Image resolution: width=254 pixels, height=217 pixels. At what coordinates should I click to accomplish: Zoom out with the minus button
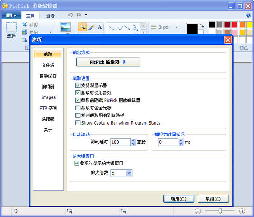click(198, 211)
